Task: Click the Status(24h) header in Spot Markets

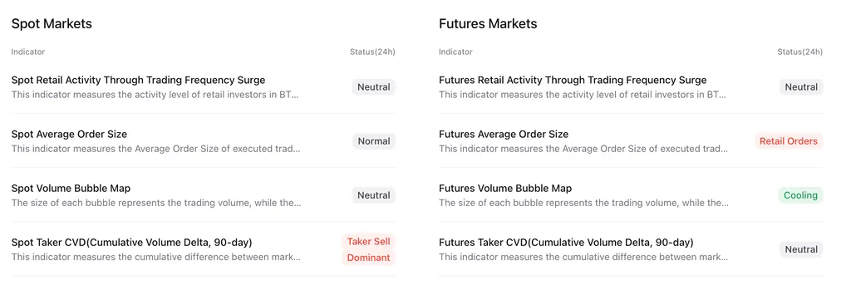Action: (372, 52)
